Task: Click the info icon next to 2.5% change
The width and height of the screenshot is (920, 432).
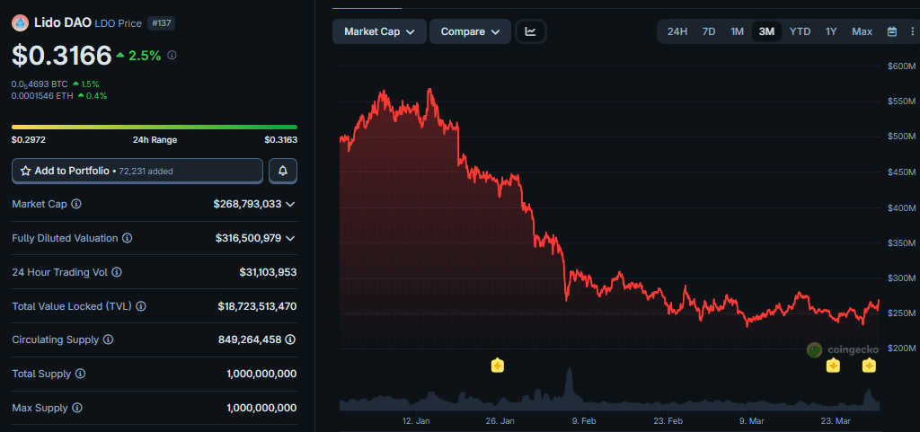Action: point(172,55)
